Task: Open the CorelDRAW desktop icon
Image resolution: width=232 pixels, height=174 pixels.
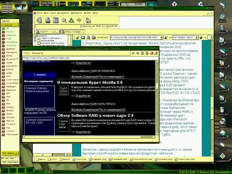Action: tap(222, 157)
